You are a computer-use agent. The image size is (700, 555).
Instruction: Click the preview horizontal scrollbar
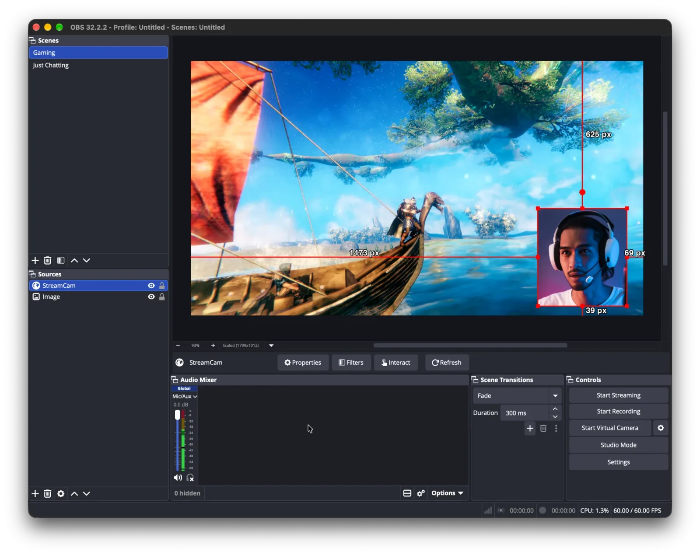click(470, 345)
